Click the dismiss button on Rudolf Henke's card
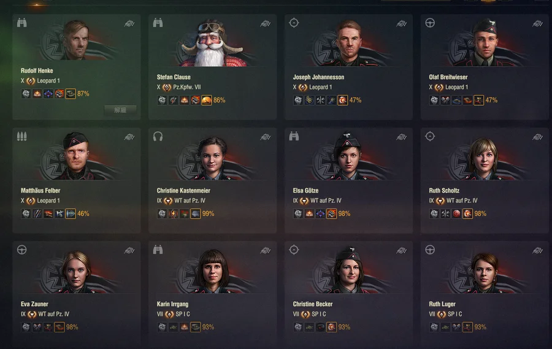The width and height of the screenshot is (552, 349). coord(120,110)
